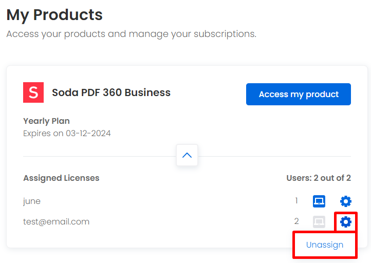Click the test@email.com license entry

coord(57,222)
